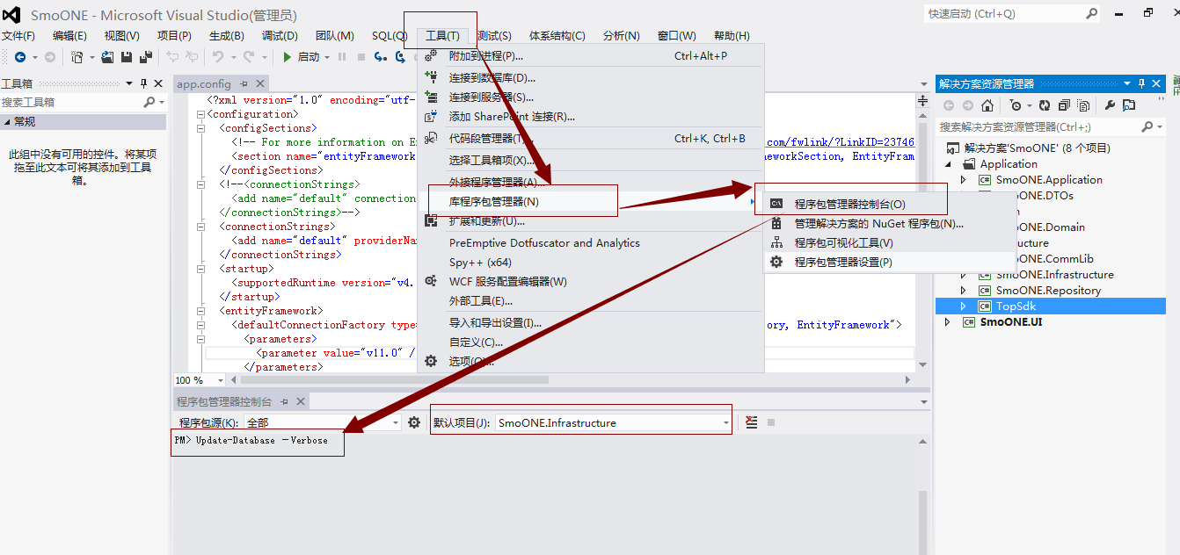Image resolution: width=1180 pixels, height=555 pixels.
Task: Expand the SmoONE.Application project node
Action: 963,180
